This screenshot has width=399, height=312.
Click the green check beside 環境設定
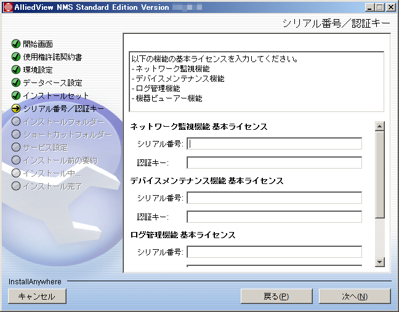tap(16, 70)
